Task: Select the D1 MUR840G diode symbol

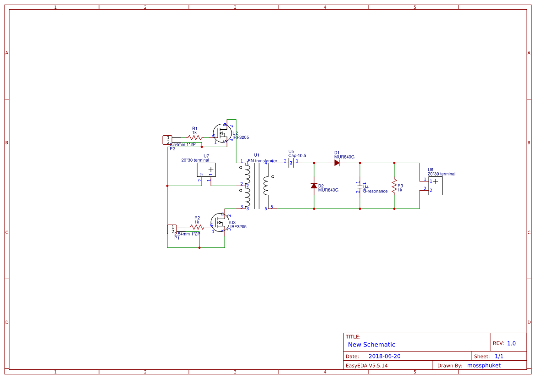Action: point(337,163)
